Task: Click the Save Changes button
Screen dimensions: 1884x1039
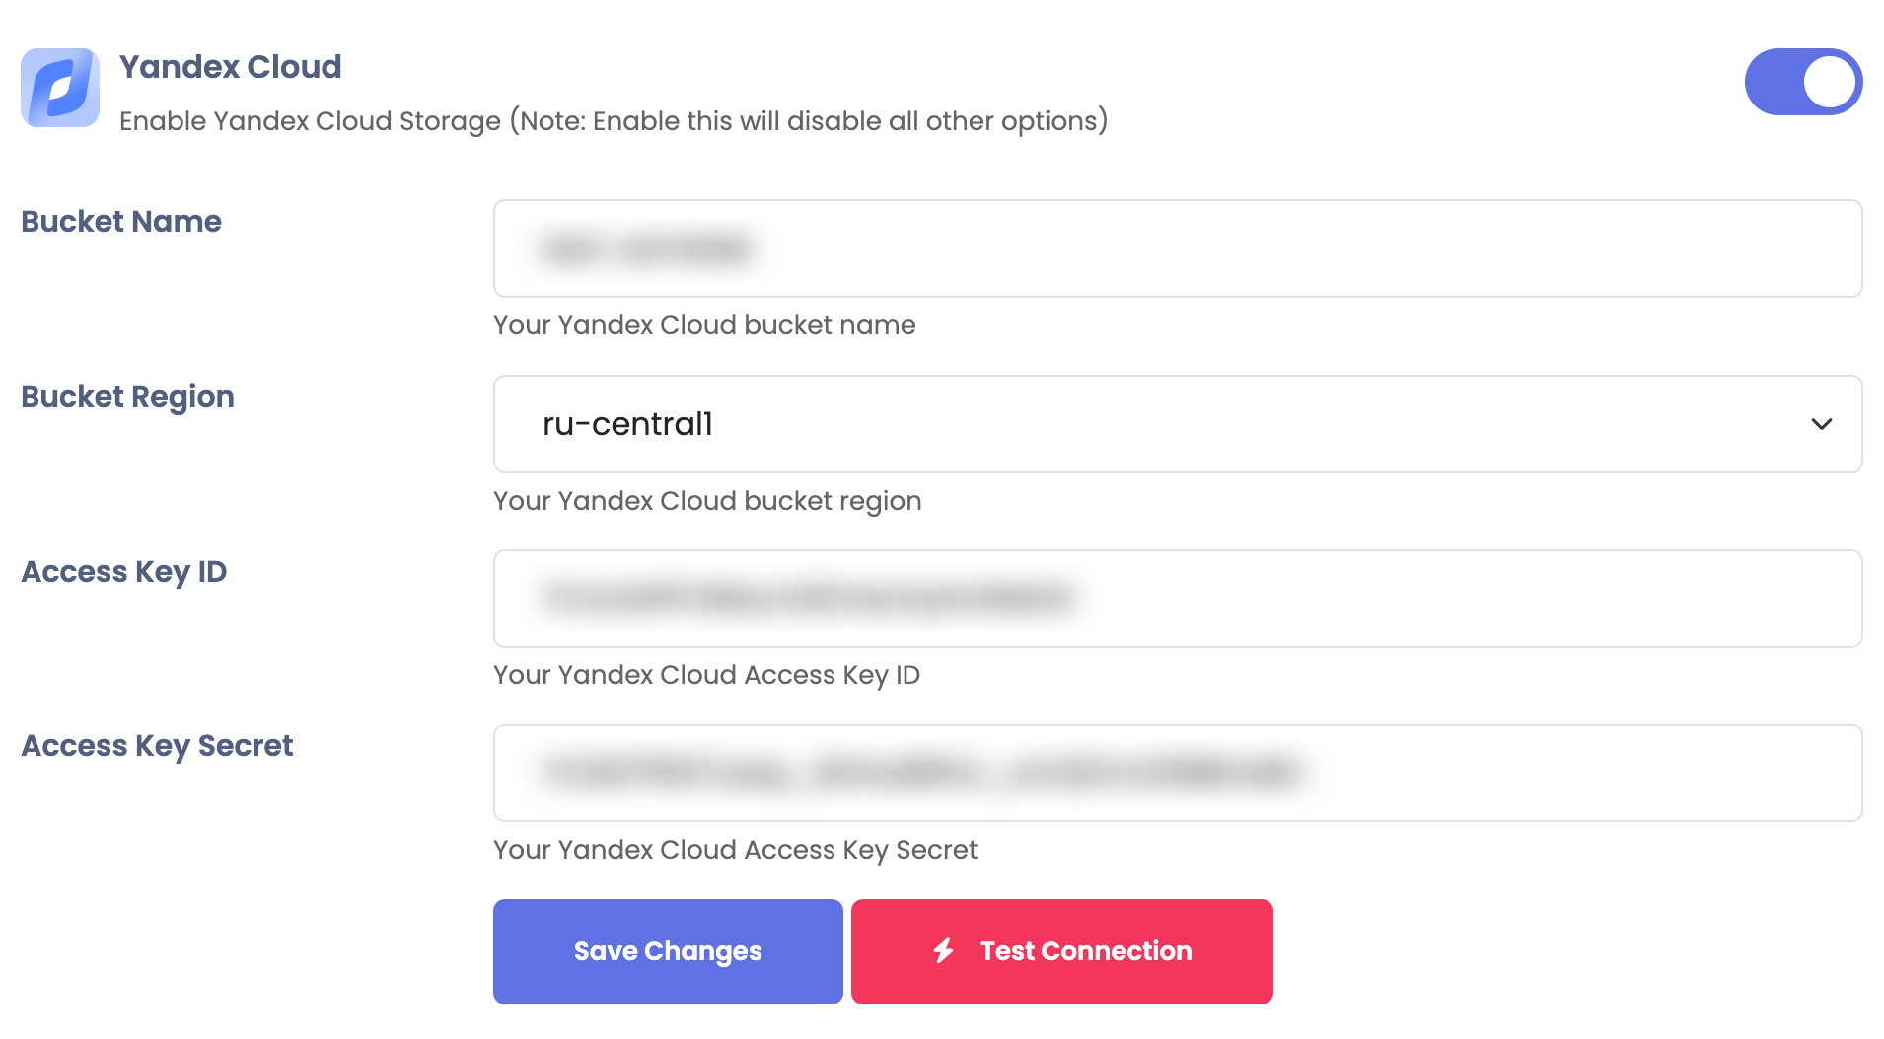Action: [x=668, y=951]
